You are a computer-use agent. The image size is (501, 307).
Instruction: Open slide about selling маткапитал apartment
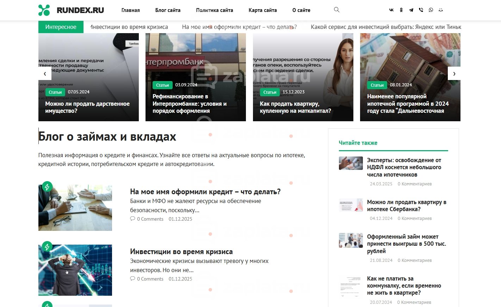coord(296,107)
